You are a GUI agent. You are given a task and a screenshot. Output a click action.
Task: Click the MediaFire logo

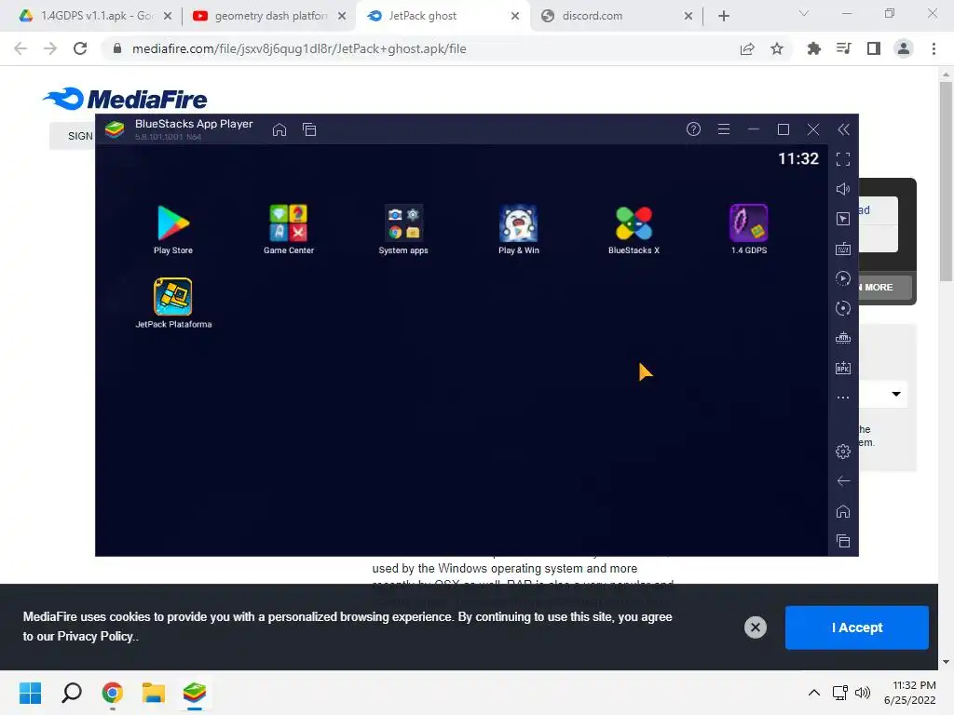[126, 99]
